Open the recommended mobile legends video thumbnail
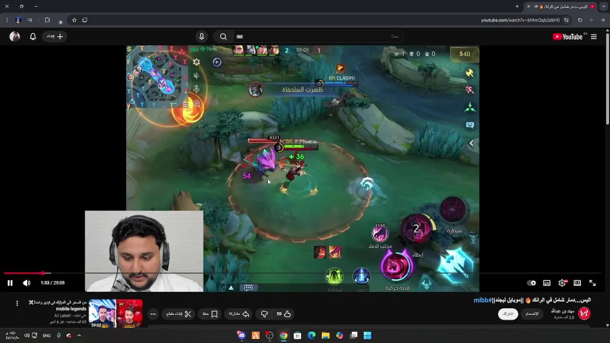The height and width of the screenshot is (343, 610). (x=116, y=313)
